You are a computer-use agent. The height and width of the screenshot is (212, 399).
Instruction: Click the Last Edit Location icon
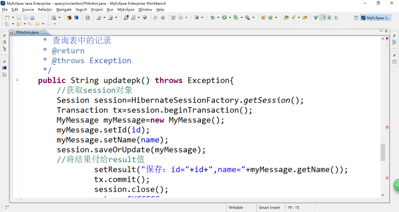[30, 24]
